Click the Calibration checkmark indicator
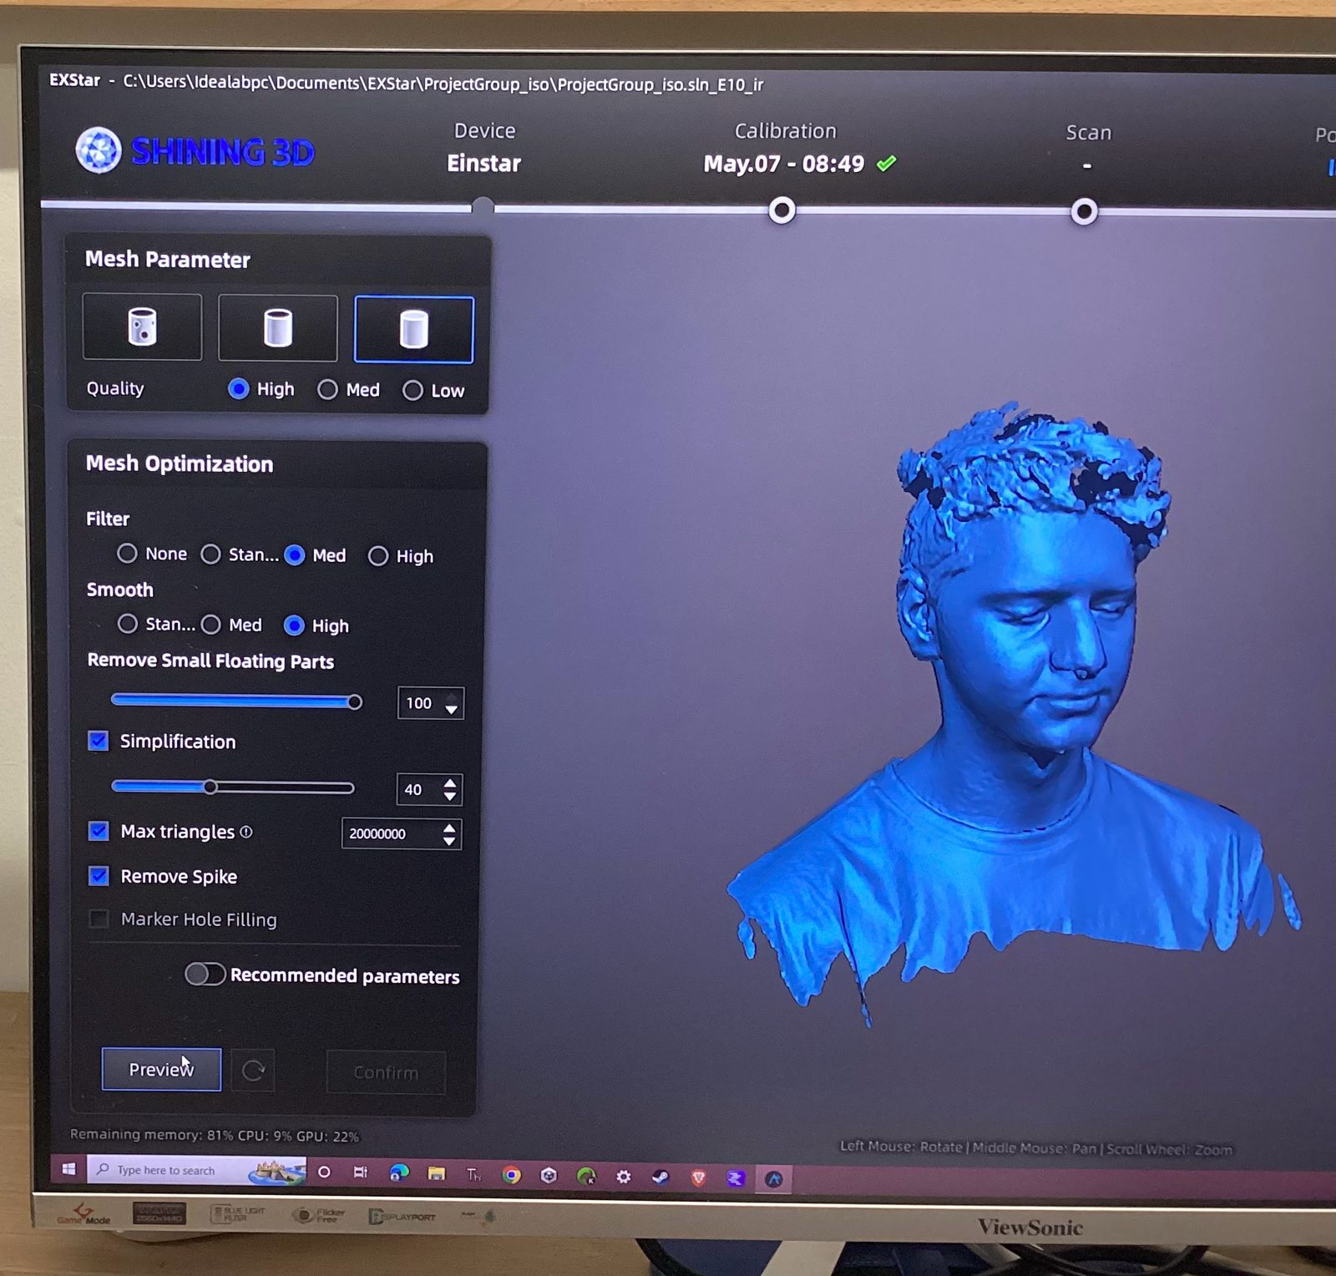 pos(886,162)
